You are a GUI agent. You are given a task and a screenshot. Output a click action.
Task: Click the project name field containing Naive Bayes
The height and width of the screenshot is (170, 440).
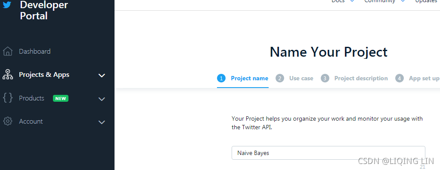tap(328, 153)
